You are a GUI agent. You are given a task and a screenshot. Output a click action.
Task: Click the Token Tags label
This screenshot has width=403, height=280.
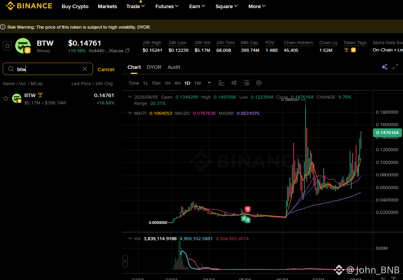click(x=355, y=43)
